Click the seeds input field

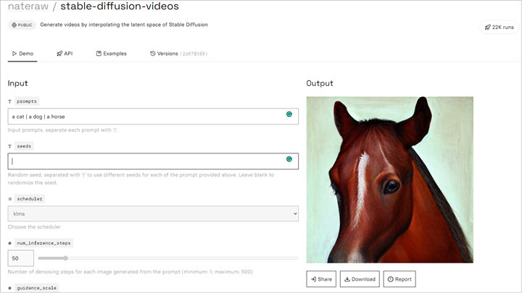153,161
